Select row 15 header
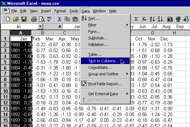The height and width of the screenshot is (127, 190). point(5,120)
